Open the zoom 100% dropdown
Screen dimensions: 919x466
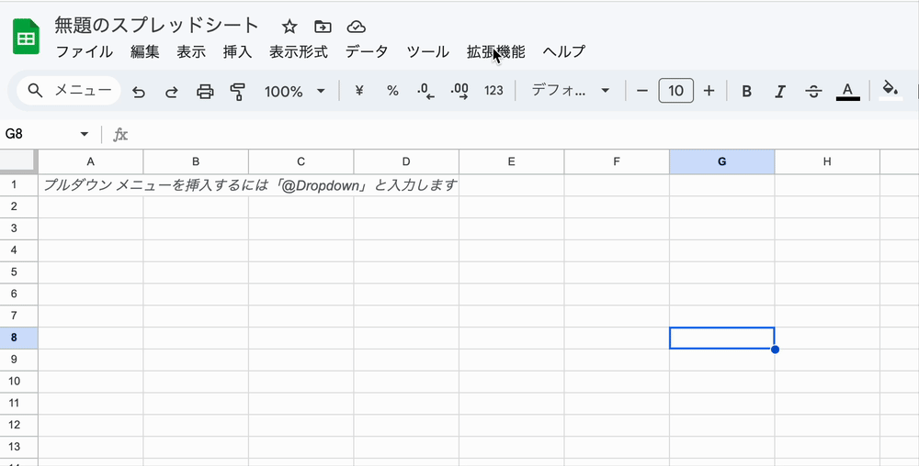click(294, 91)
